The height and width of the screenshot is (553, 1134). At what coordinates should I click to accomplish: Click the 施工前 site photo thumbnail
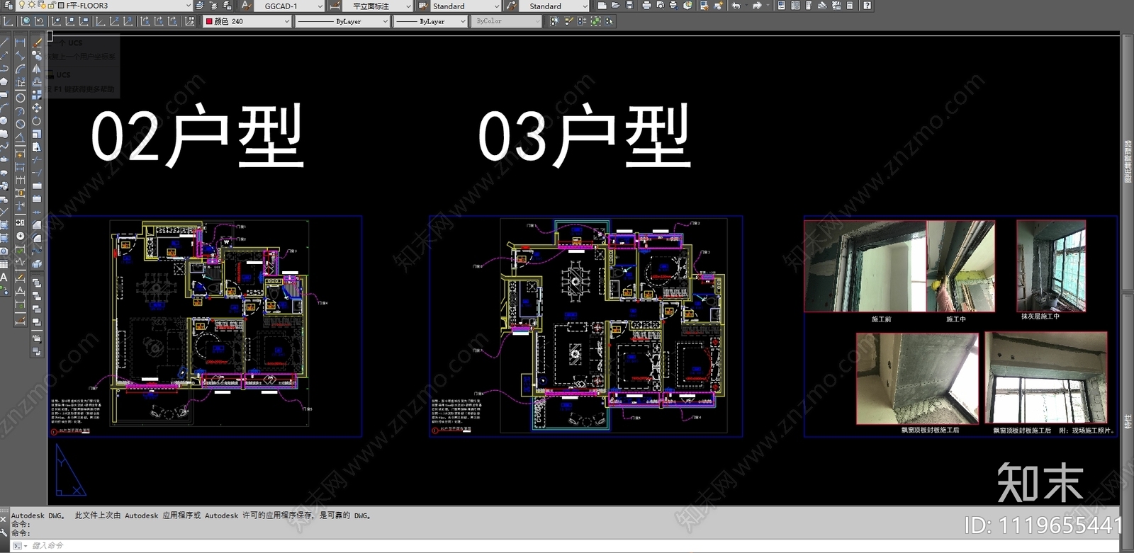(865, 266)
